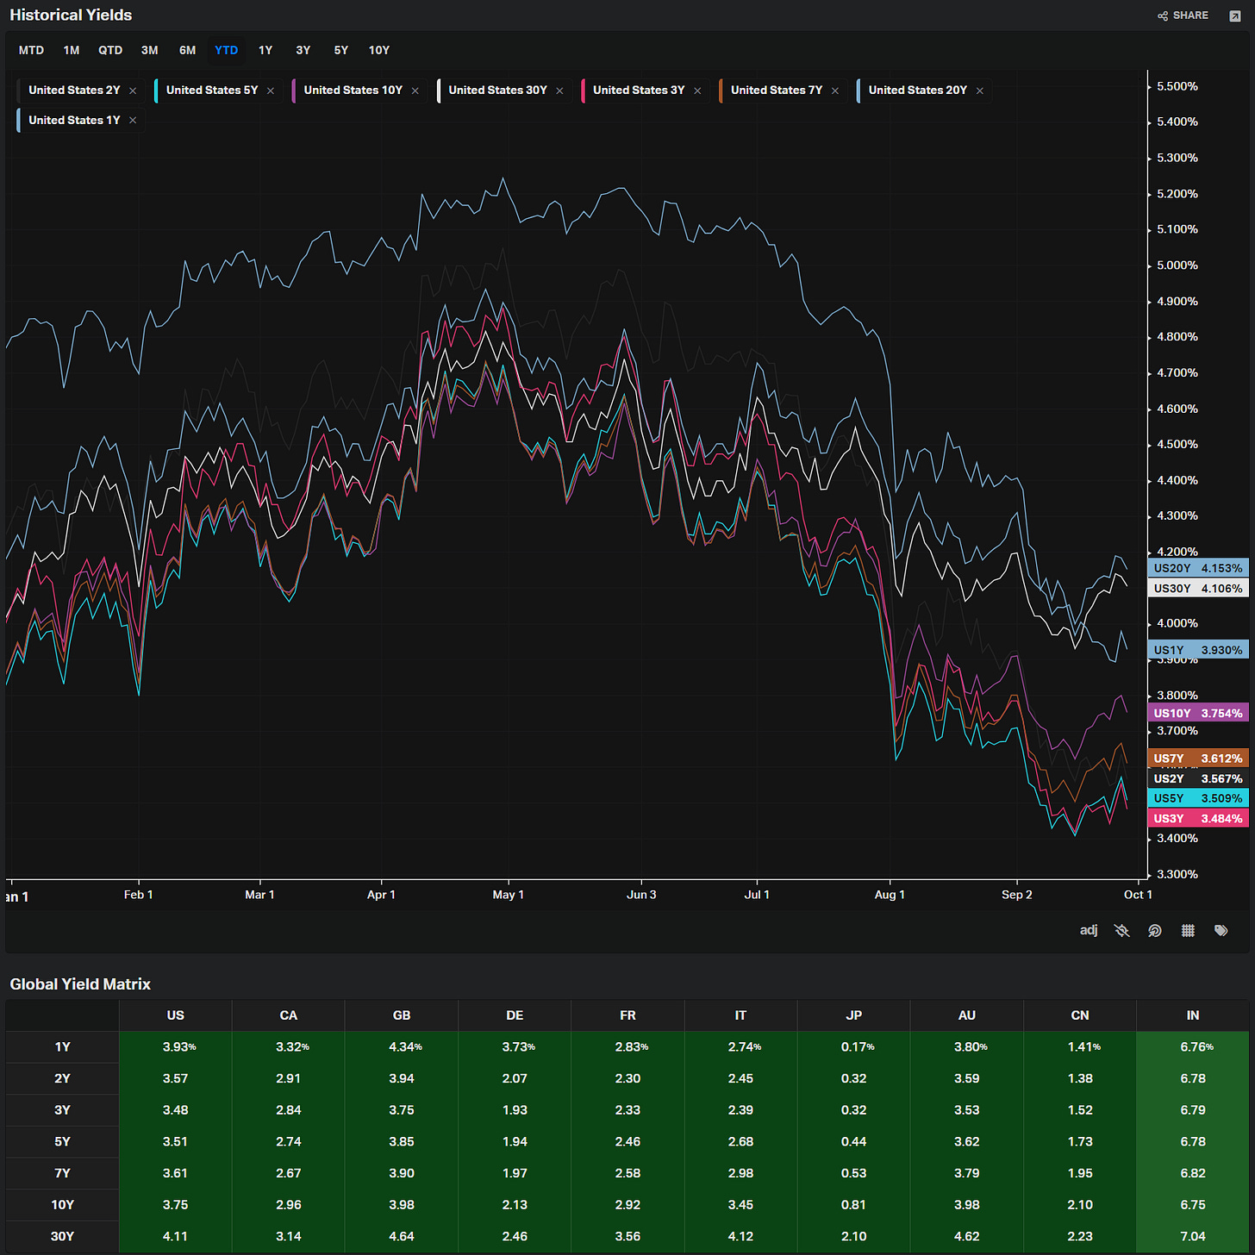The height and width of the screenshot is (1255, 1255).
Task: Click the CA column header
Action: (x=289, y=1015)
